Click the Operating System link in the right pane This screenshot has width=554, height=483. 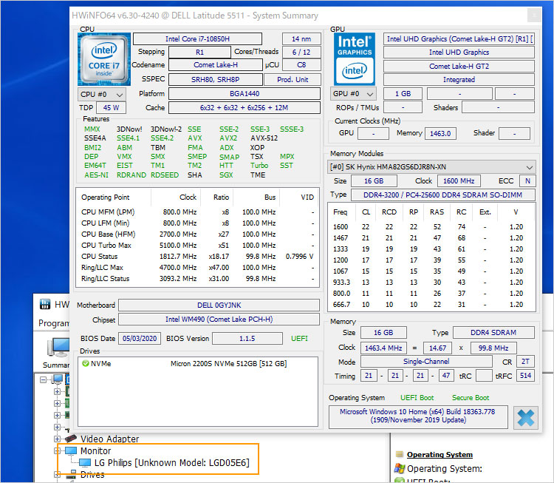(440, 454)
